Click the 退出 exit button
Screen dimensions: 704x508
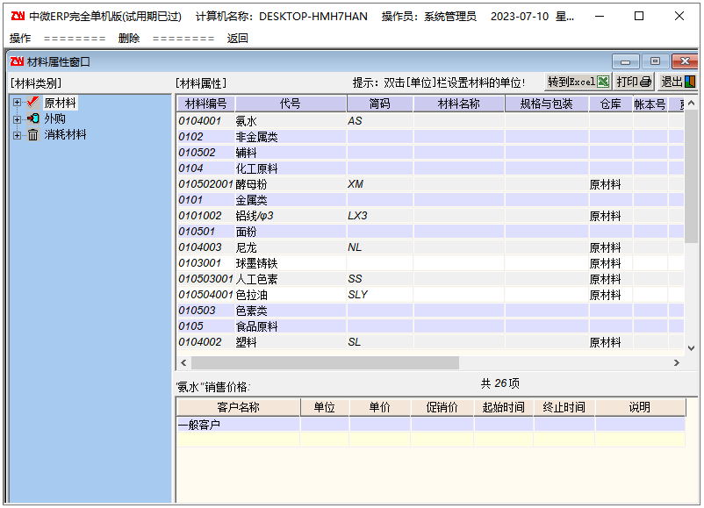(678, 82)
